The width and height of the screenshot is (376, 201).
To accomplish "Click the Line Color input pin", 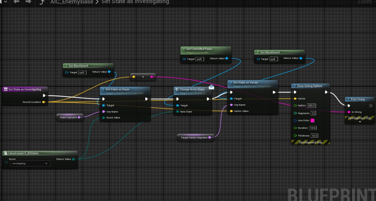I will 295,121.
